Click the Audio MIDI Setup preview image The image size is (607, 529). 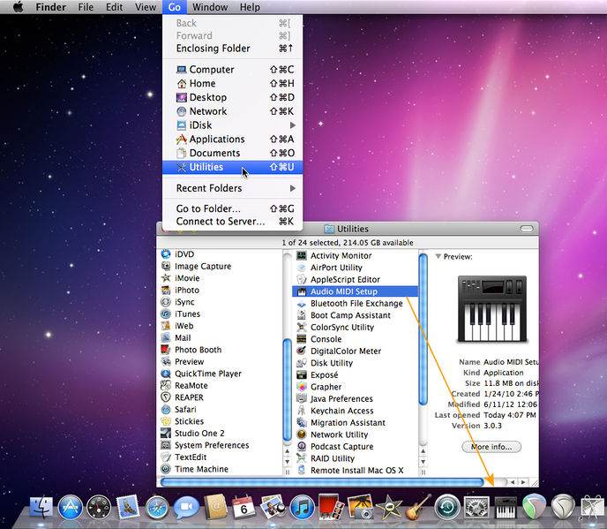click(x=492, y=309)
